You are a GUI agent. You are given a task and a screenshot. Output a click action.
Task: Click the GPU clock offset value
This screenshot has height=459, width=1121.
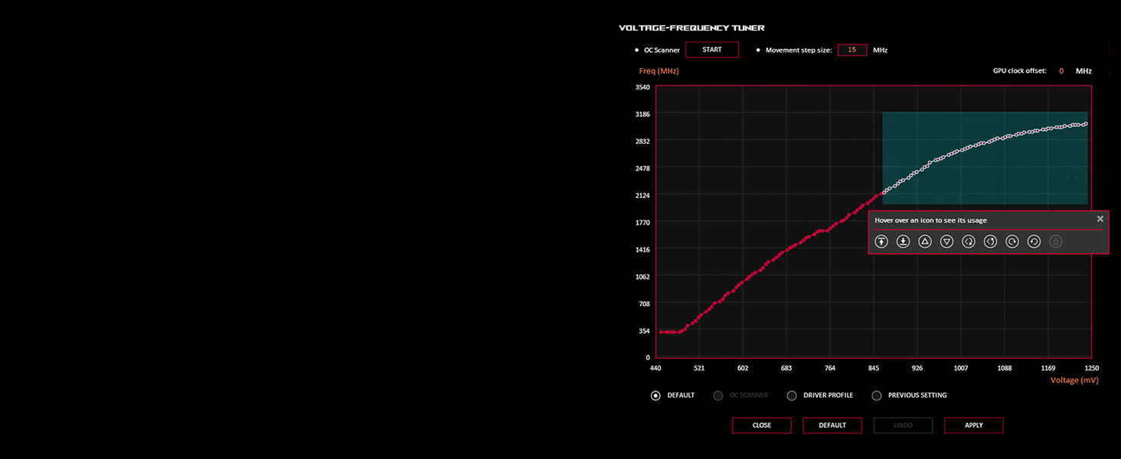1061,71
